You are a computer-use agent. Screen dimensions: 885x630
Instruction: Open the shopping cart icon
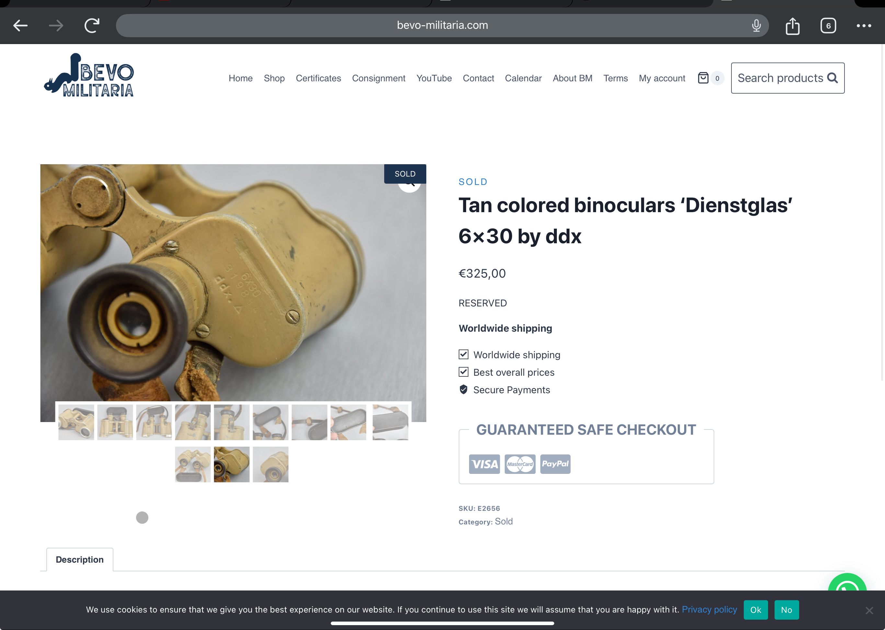click(x=703, y=78)
